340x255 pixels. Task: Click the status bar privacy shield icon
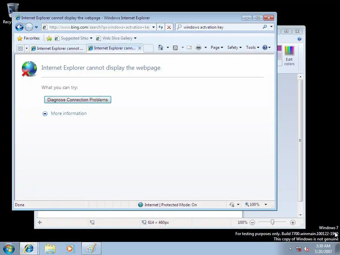[232, 205]
